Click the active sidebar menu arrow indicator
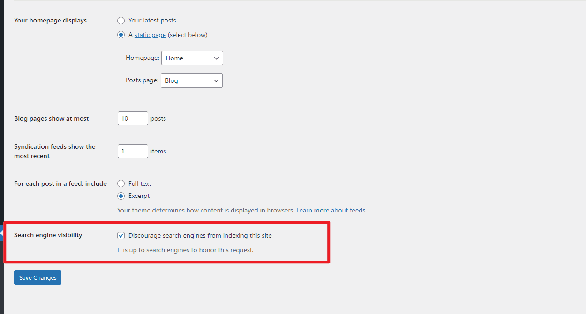586x314 pixels. coord(2,233)
